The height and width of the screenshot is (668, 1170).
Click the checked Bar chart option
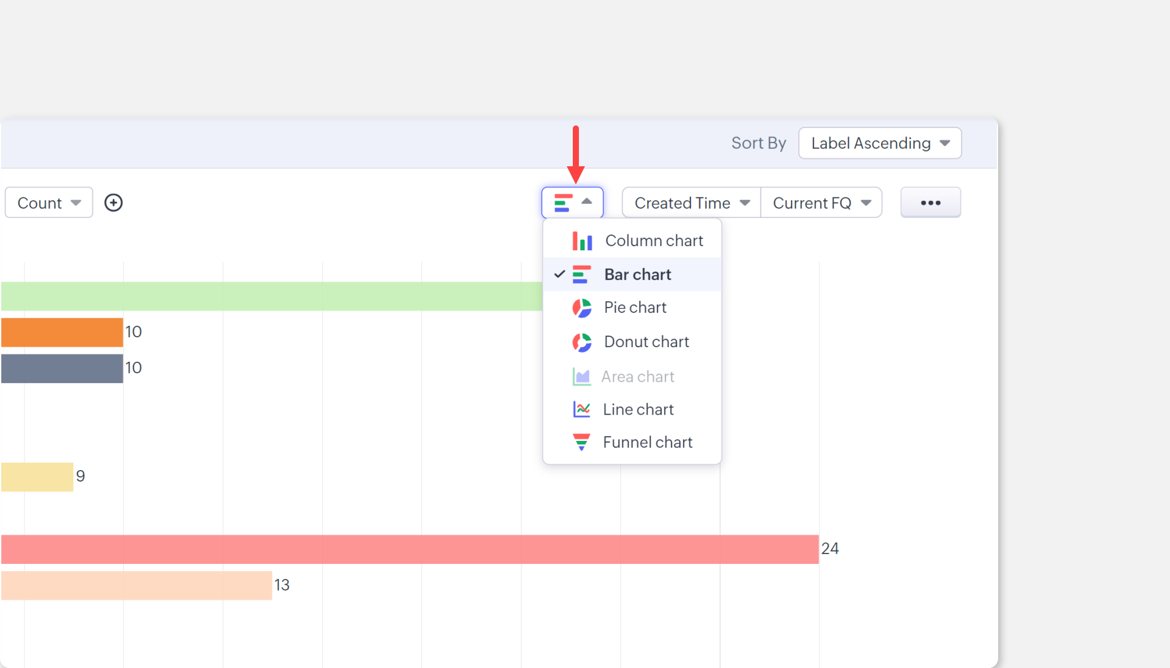coord(637,275)
